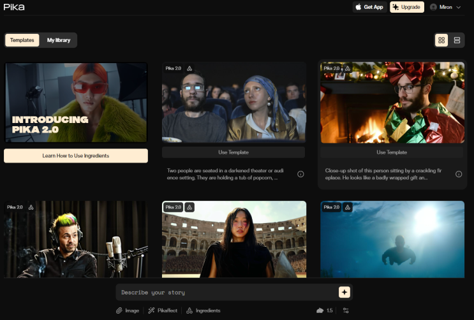Switch to list view layout
This screenshot has height=320, width=474.
[x=457, y=40]
